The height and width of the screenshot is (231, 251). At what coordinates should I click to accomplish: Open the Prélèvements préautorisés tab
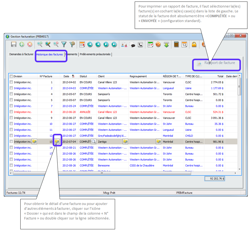click(95, 54)
